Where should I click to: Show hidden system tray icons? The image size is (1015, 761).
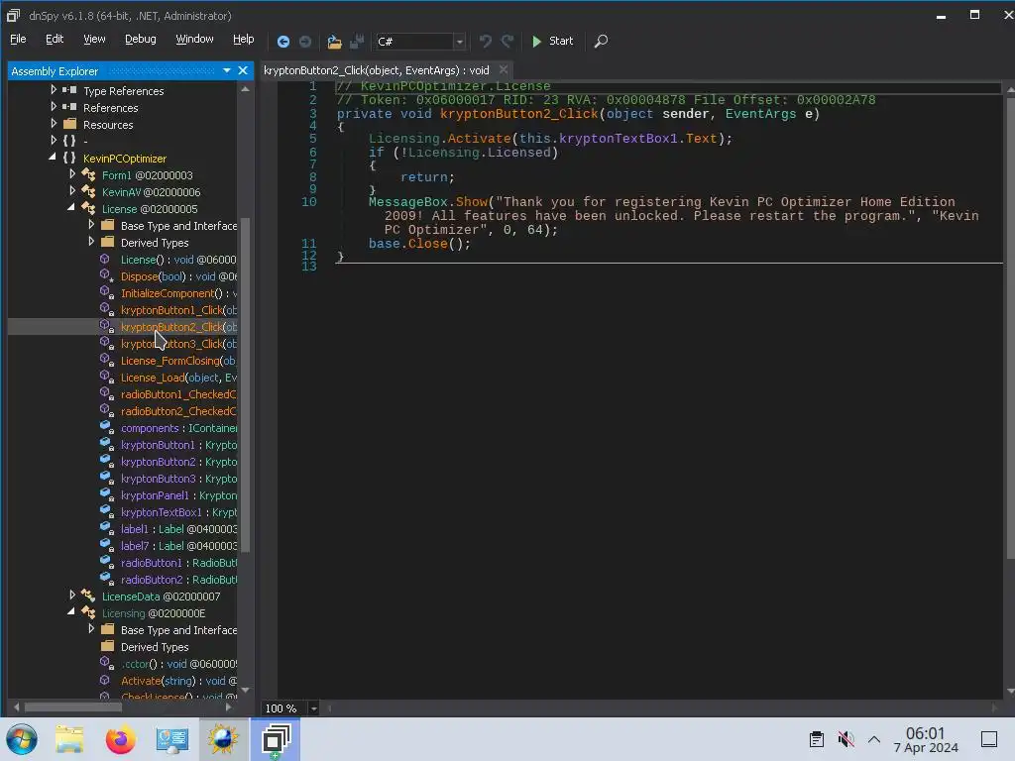tap(874, 739)
